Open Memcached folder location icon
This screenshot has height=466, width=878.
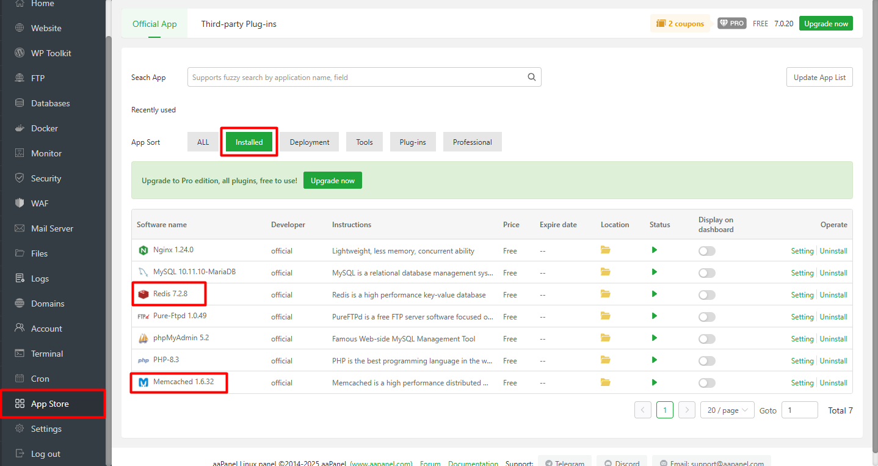605,382
